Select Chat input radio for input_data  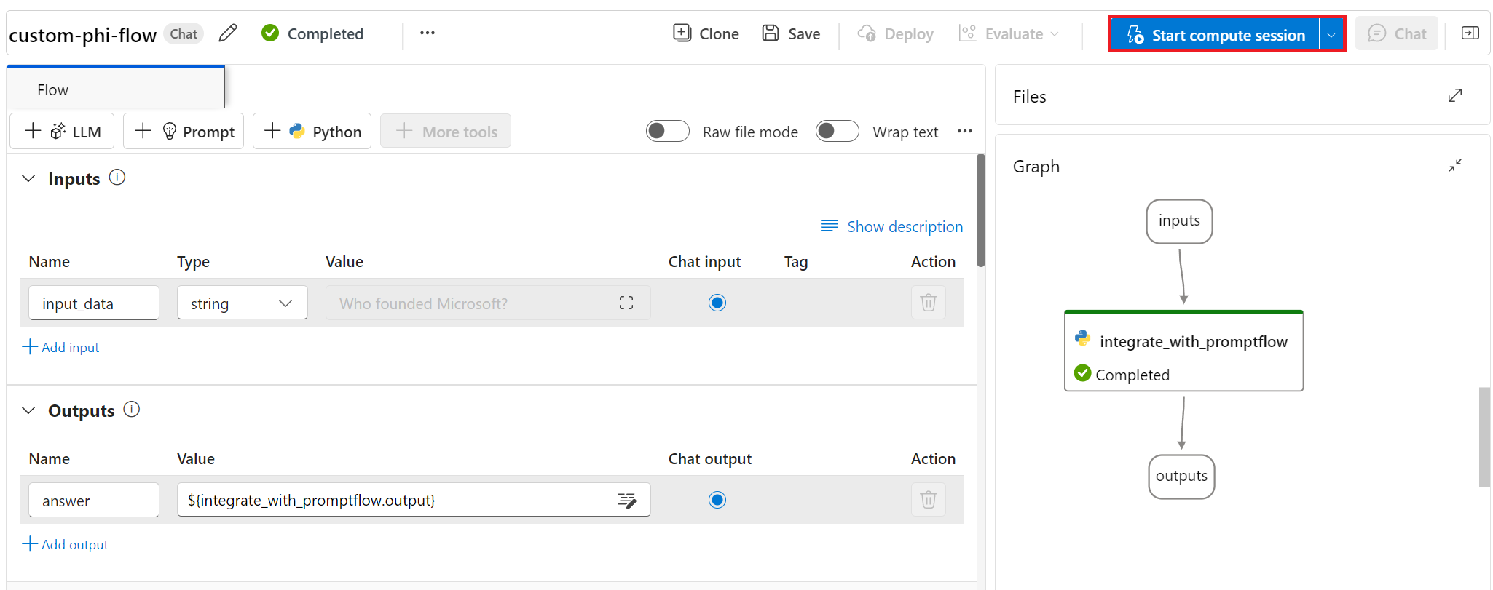click(x=717, y=303)
